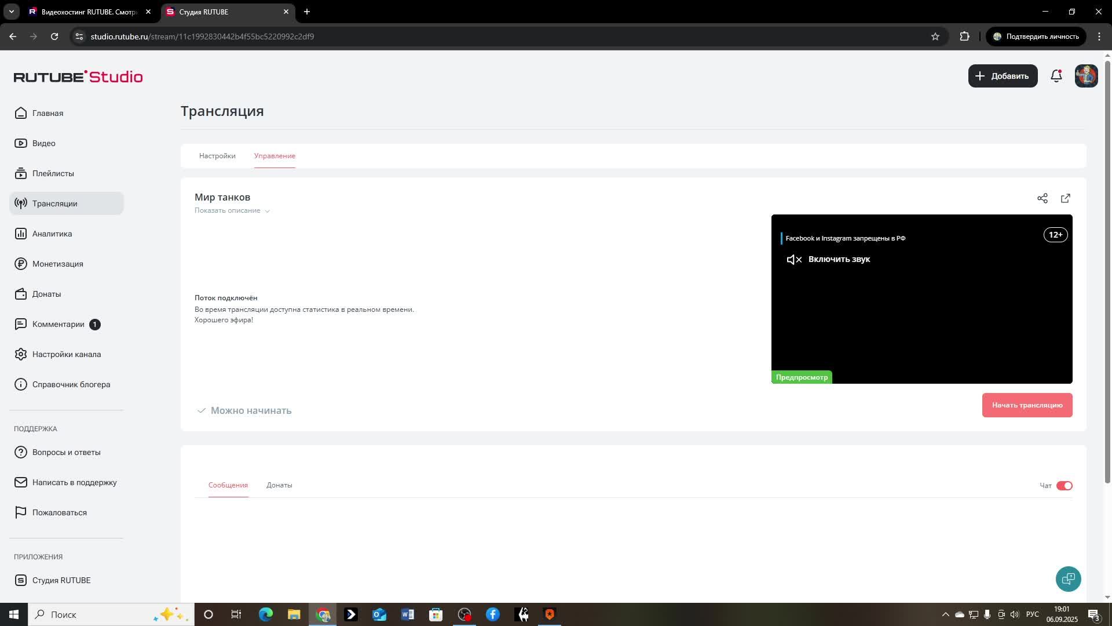Image resolution: width=1112 pixels, height=626 pixels.
Task: Click Начать трансляцию button
Action: pos(1027,405)
